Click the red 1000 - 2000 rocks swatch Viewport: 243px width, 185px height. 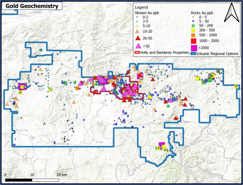(x=193, y=41)
